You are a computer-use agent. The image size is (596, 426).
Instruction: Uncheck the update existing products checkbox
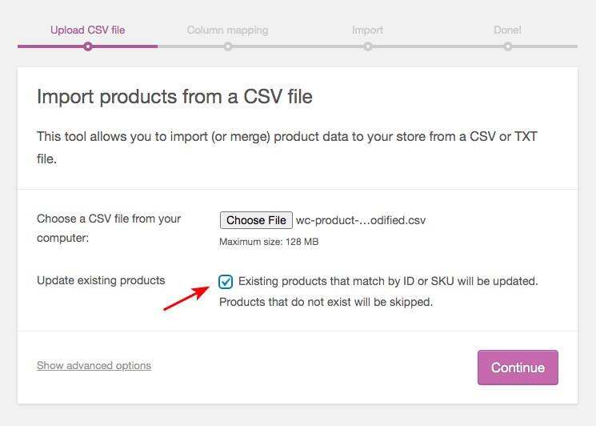[x=226, y=281]
